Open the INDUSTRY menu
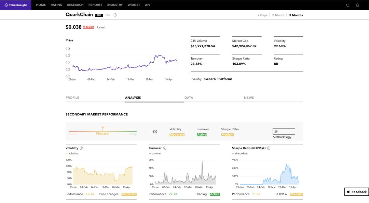 tap(115, 5)
